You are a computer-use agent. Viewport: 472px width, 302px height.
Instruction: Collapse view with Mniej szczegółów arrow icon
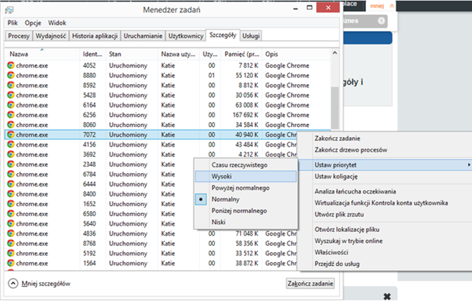click(x=13, y=283)
